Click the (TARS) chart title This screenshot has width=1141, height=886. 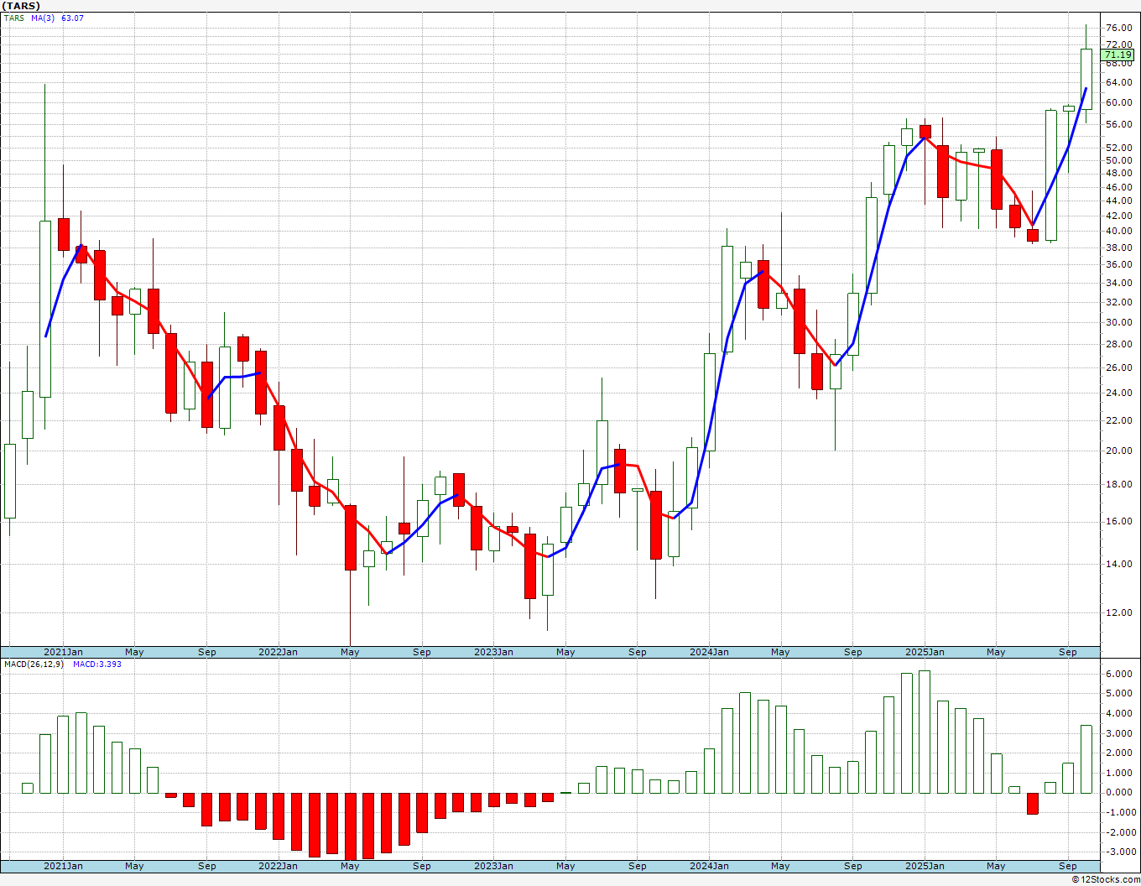[21, 6]
